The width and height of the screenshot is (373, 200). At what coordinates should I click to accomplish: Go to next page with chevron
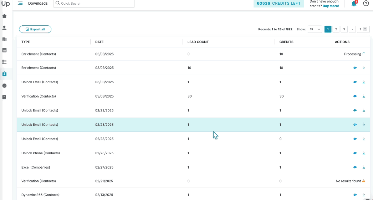click(352, 29)
